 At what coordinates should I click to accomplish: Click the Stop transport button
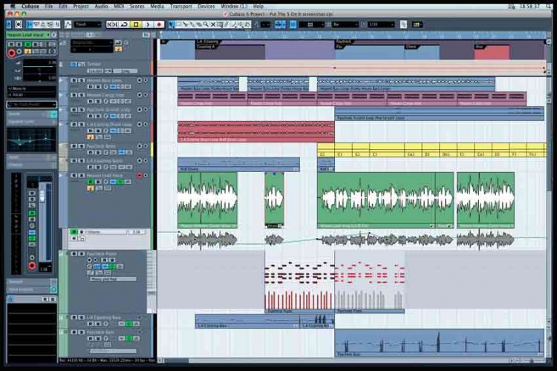(136, 24)
